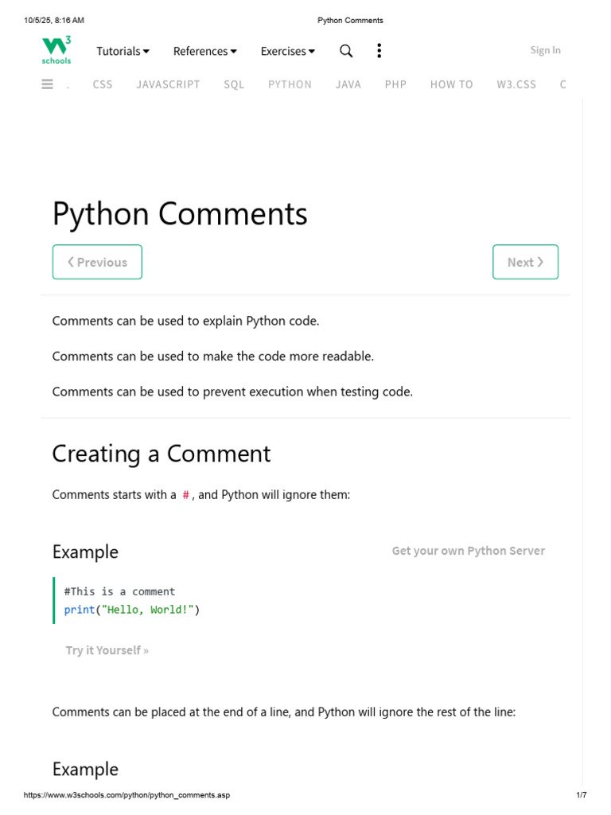Expand the Tutorials dropdown

[x=123, y=51]
